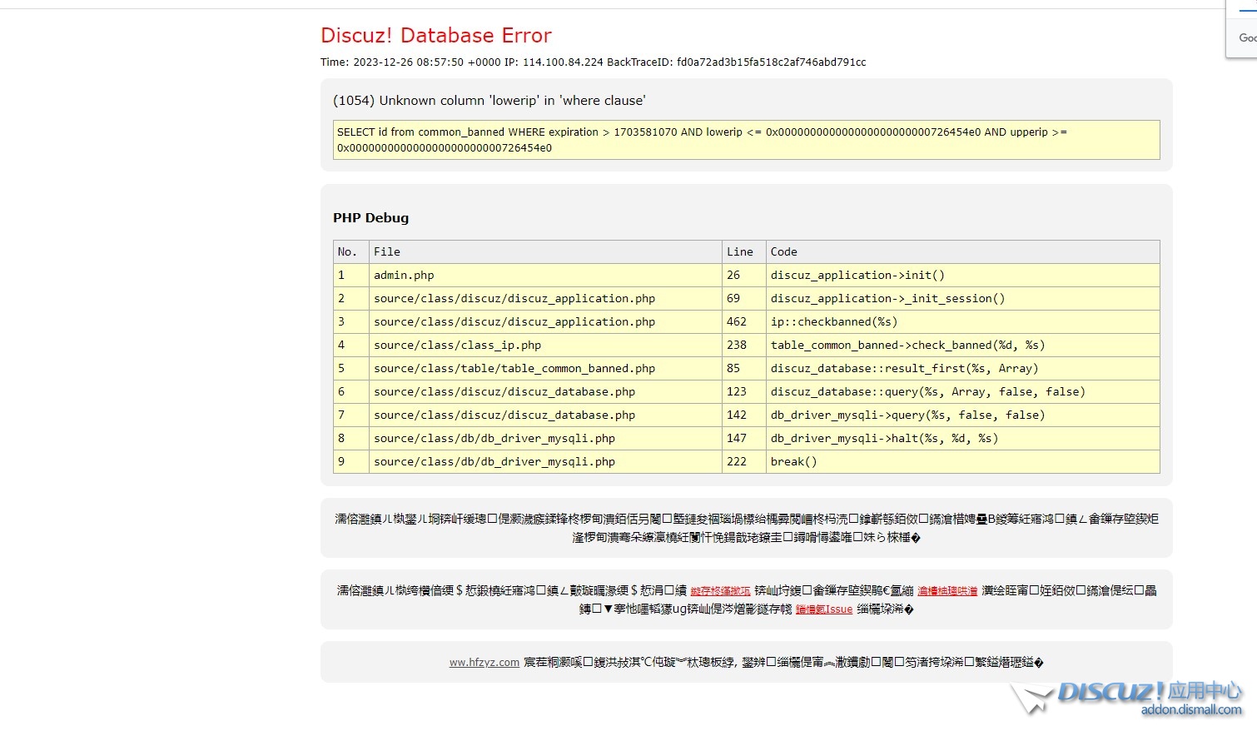1257x731 pixels.
Task: Click discuz_database.php file cell in row 6
Action: point(545,391)
